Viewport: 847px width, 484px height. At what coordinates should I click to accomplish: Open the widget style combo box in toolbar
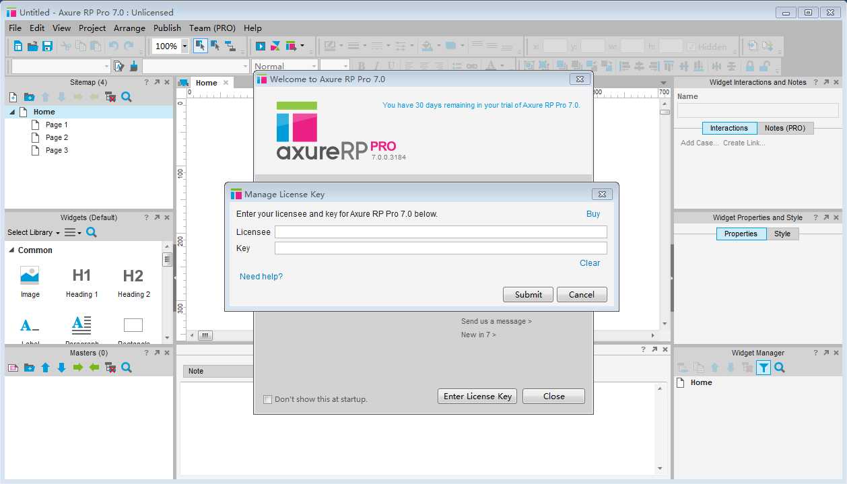(61, 66)
